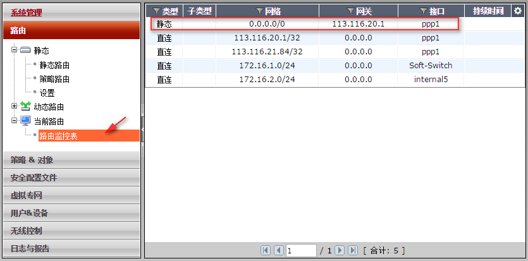Click the internal5 interface cell
The height and width of the screenshot is (261, 528).
pyautogui.click(x=431, y=80)
